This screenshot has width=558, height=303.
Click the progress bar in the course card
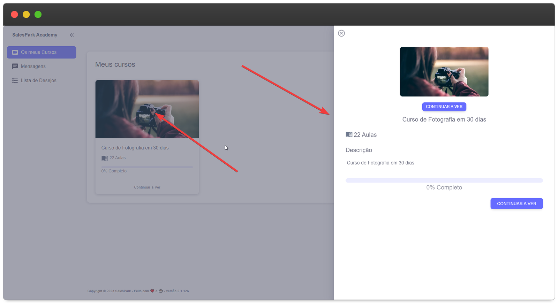coord(147,167)
